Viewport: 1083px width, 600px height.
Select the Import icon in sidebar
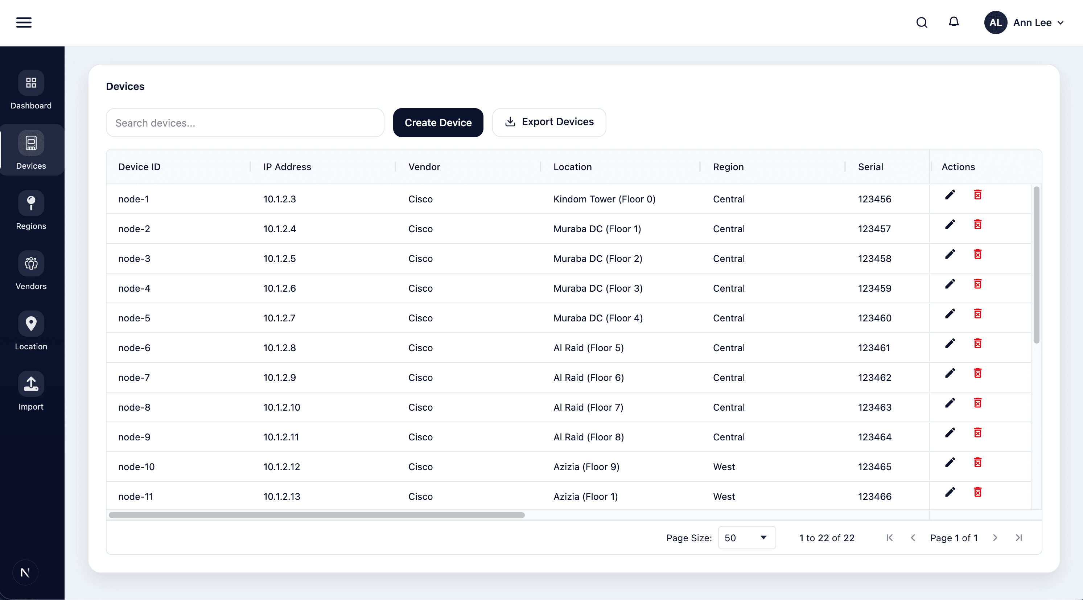click(x=31, y=383)
